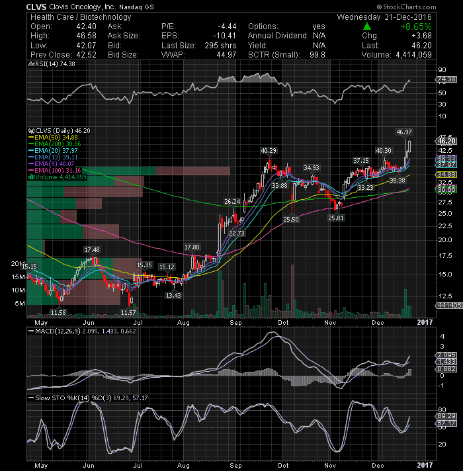Click the 17.80 August price annotation
Image resolution: width=463 pixels, height=471 pixels.
pos(192,247)
